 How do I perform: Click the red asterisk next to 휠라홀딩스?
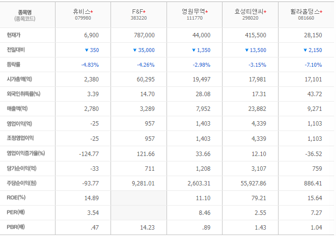tap(321, 12)
